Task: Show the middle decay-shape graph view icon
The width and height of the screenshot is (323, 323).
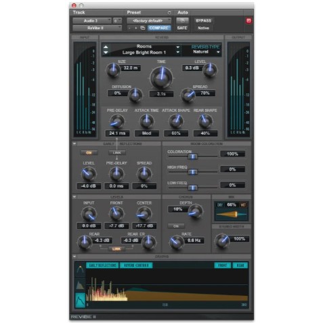Action: [x=80, y=284]
